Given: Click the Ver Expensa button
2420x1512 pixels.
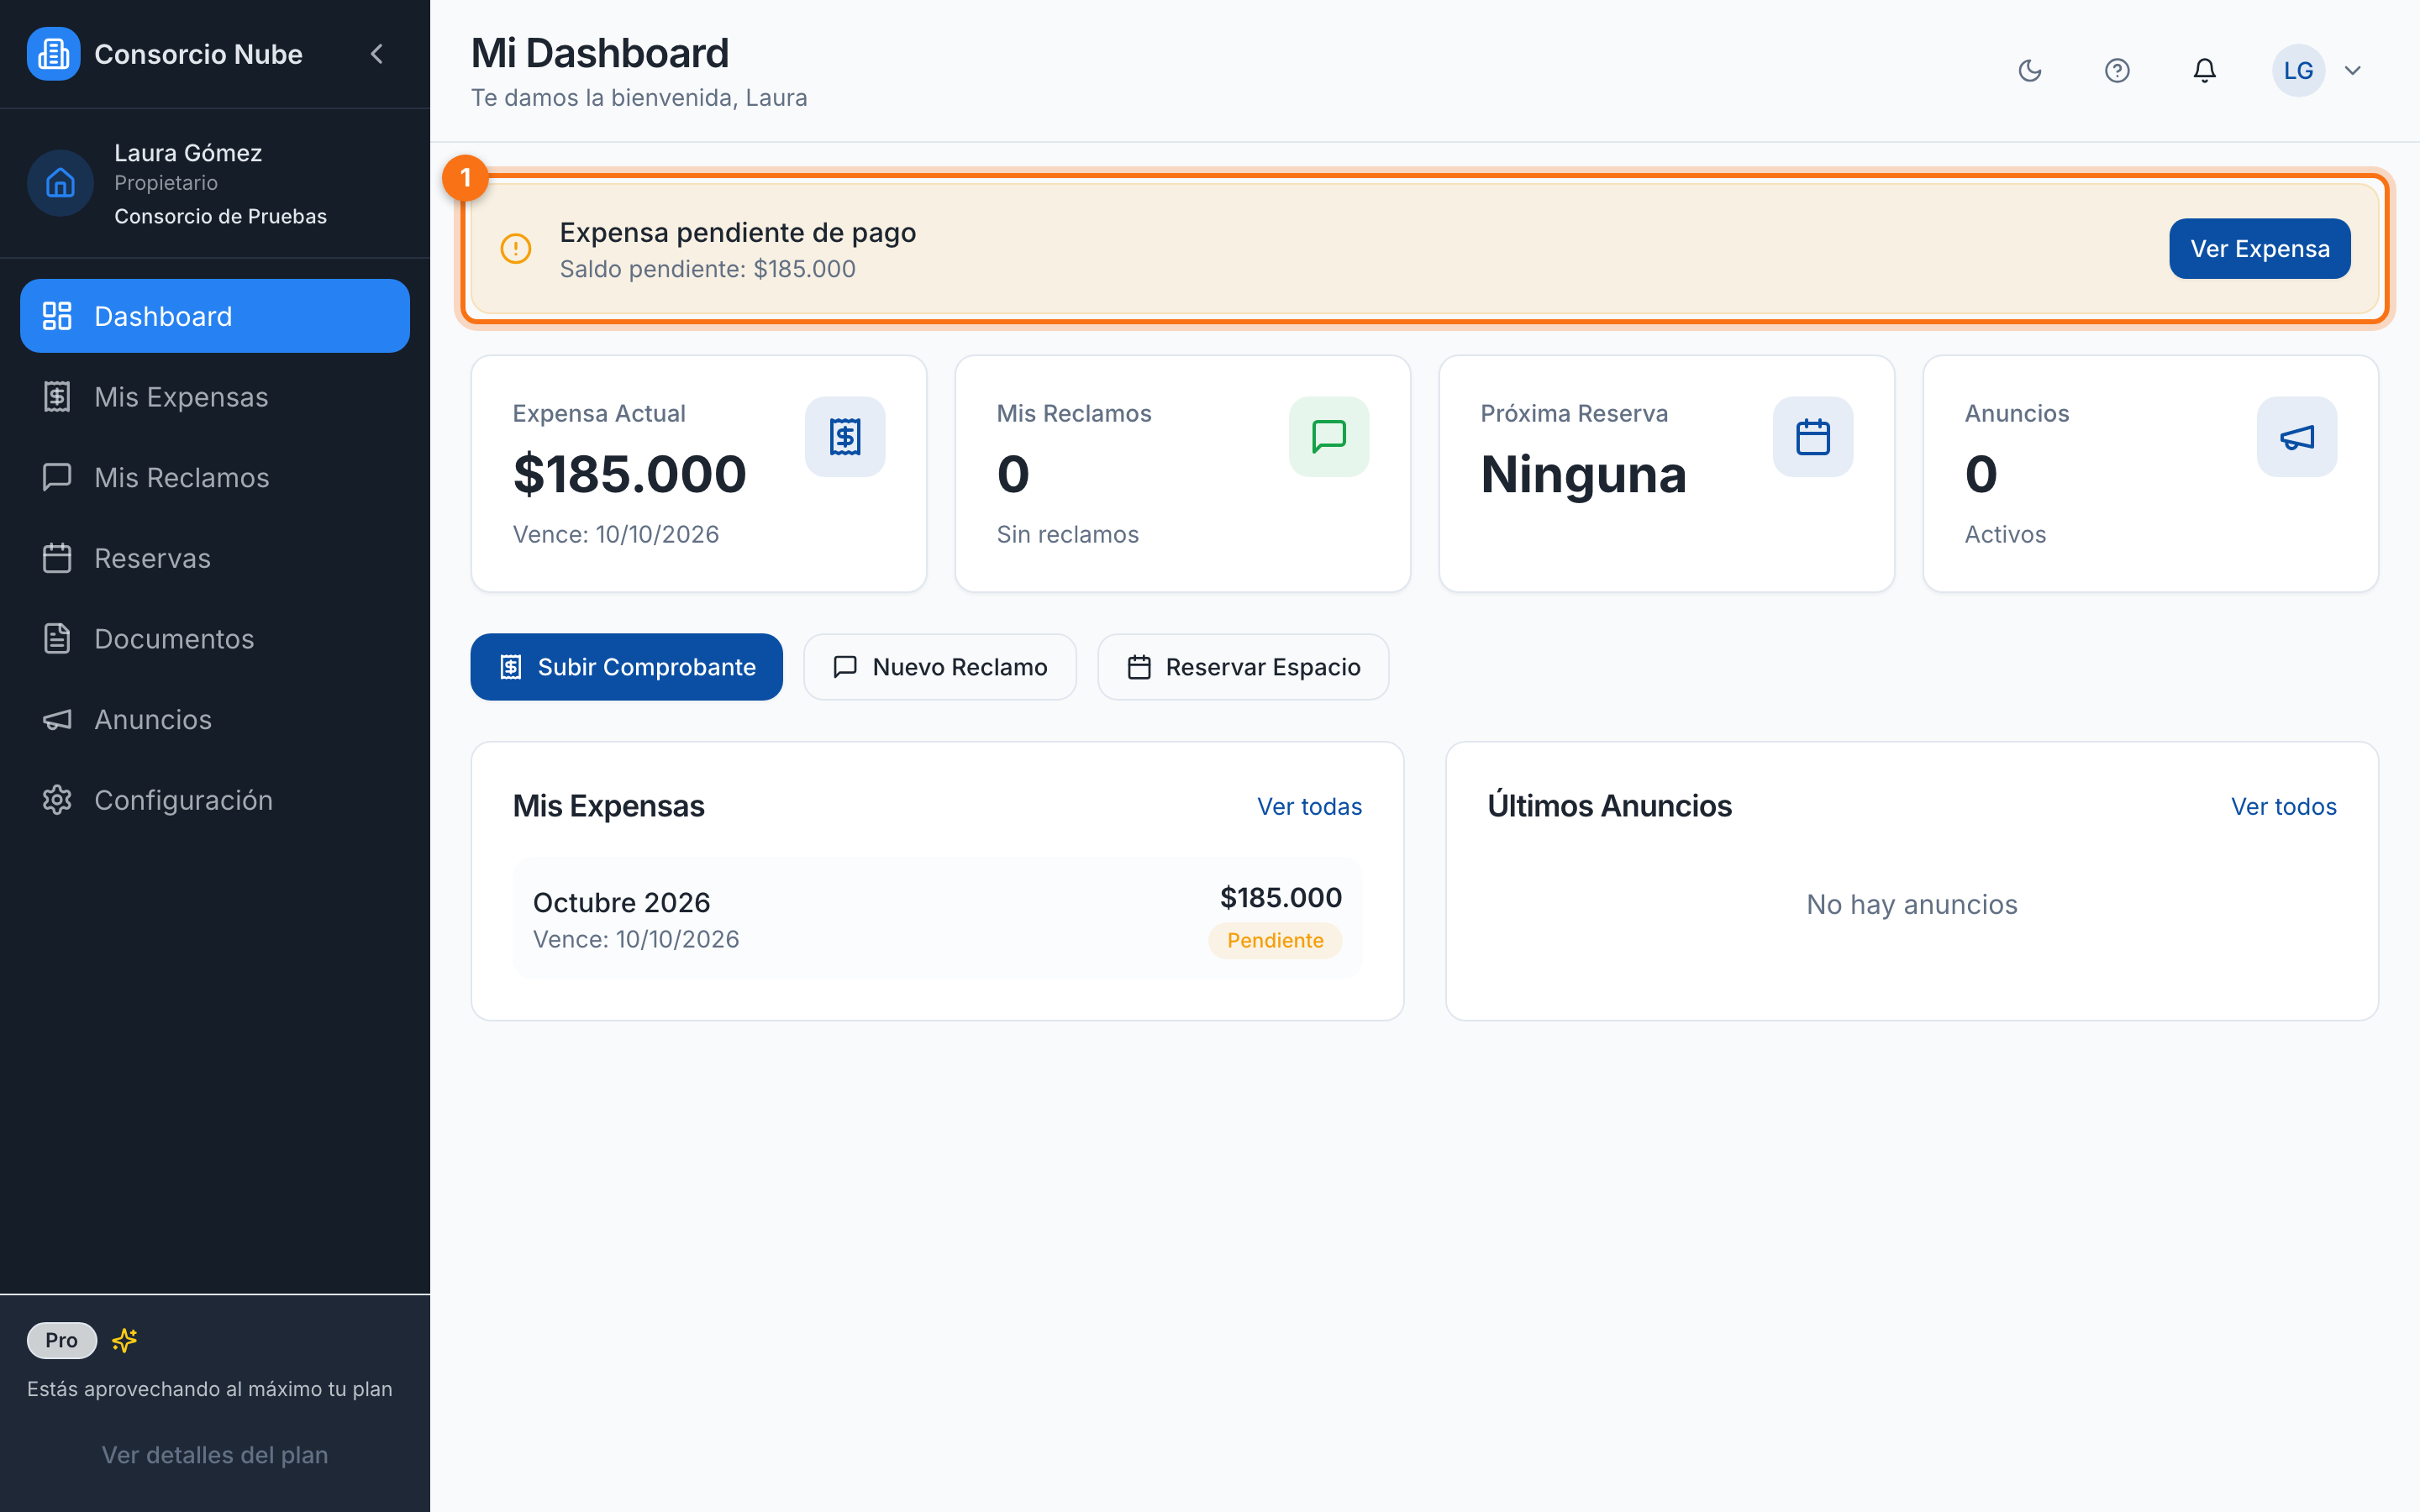Looking at the screenshot, I should (2259, 248).
